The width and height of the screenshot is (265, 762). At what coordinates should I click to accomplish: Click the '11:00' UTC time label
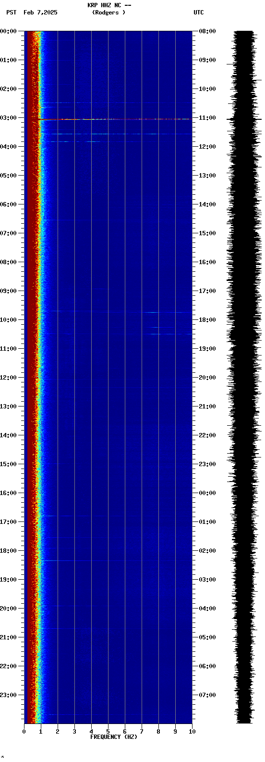207,118
